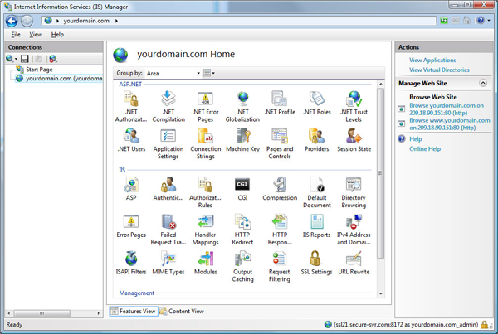
Task: Switch to the Features View tab
Action: [133, 312]
